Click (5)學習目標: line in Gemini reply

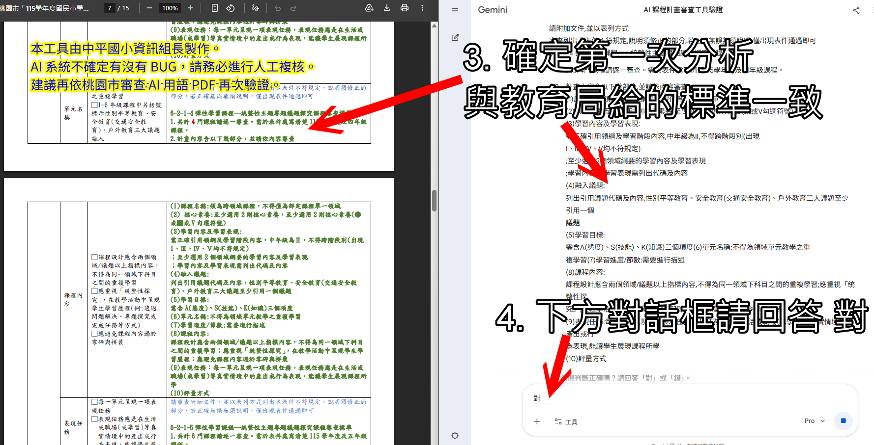pos(585,235)
